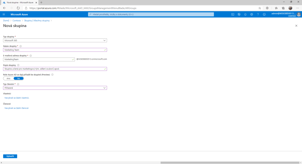Open the directory and subscription filter icon
The height and width of the screenshot is (164, 302).
(239, 14)
